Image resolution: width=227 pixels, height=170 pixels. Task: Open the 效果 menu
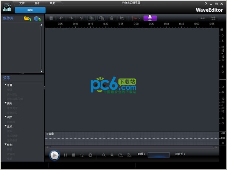(x=52, y=3)
